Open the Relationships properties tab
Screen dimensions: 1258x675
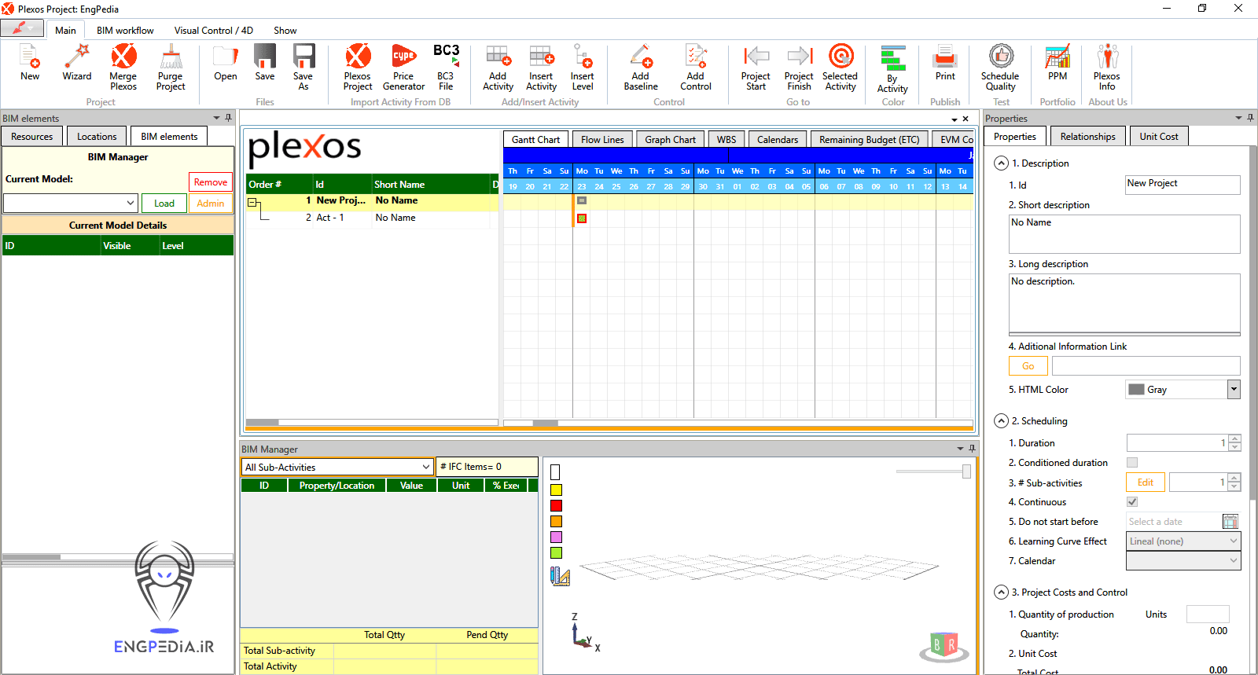[1087, 137]
